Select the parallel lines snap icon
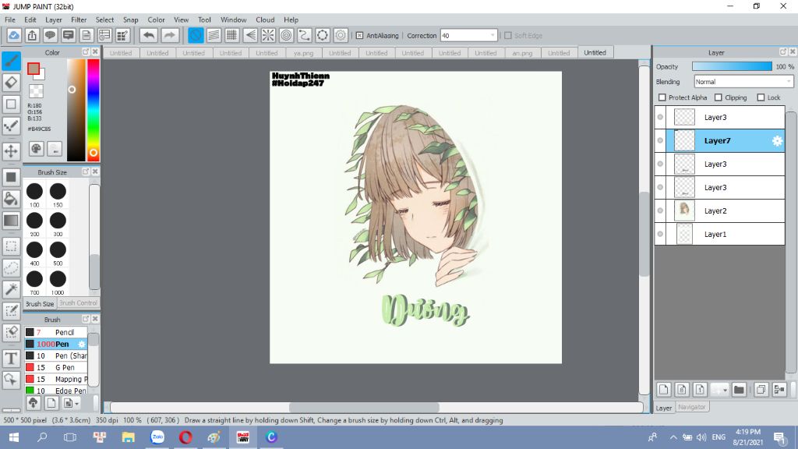The height and width of the screenshot is (449, 798). [214, 36]
